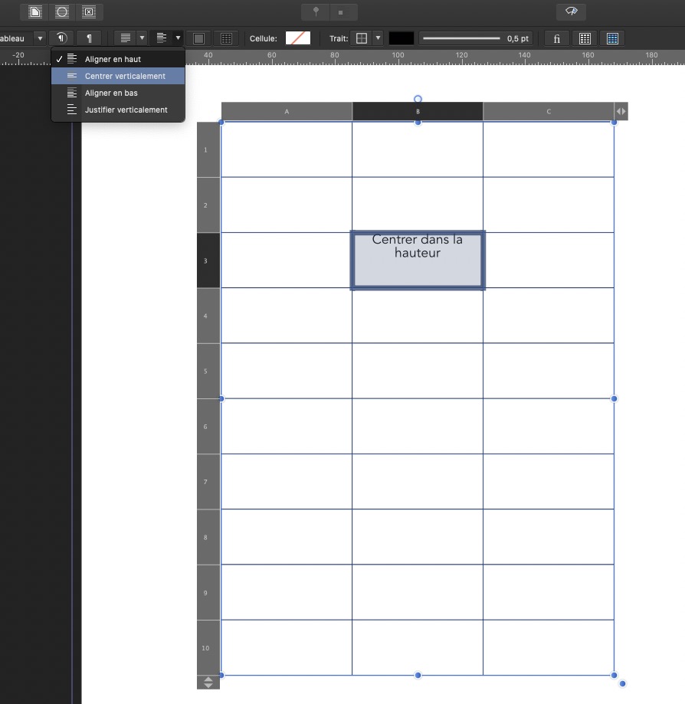
Task: Click the outer scale handle below table corner
Action: coord(623,684)
